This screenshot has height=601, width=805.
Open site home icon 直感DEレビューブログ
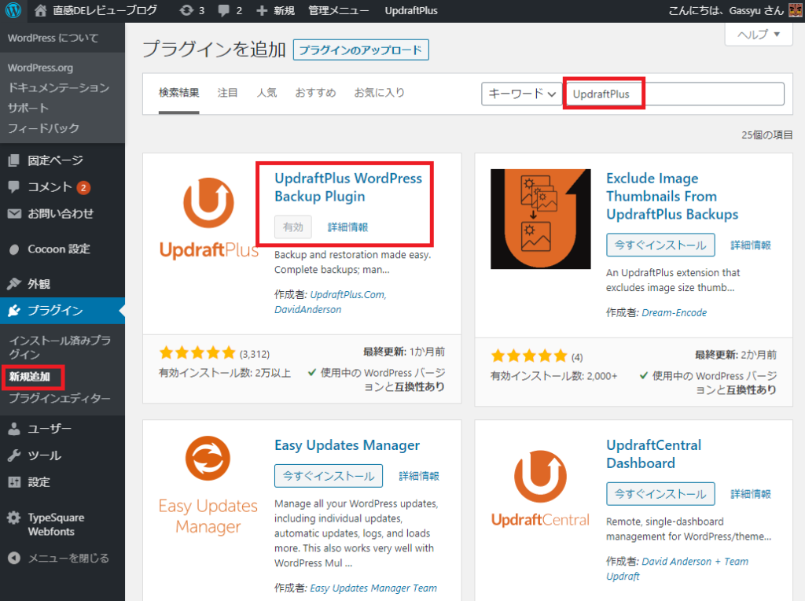[x=41, y=10]
